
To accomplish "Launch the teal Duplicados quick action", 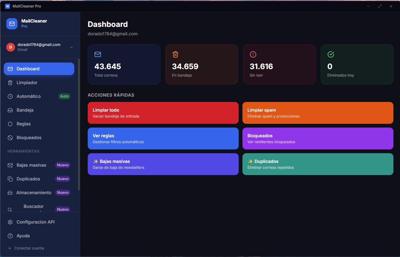I will pyautogui.click(x=318, y=164).
